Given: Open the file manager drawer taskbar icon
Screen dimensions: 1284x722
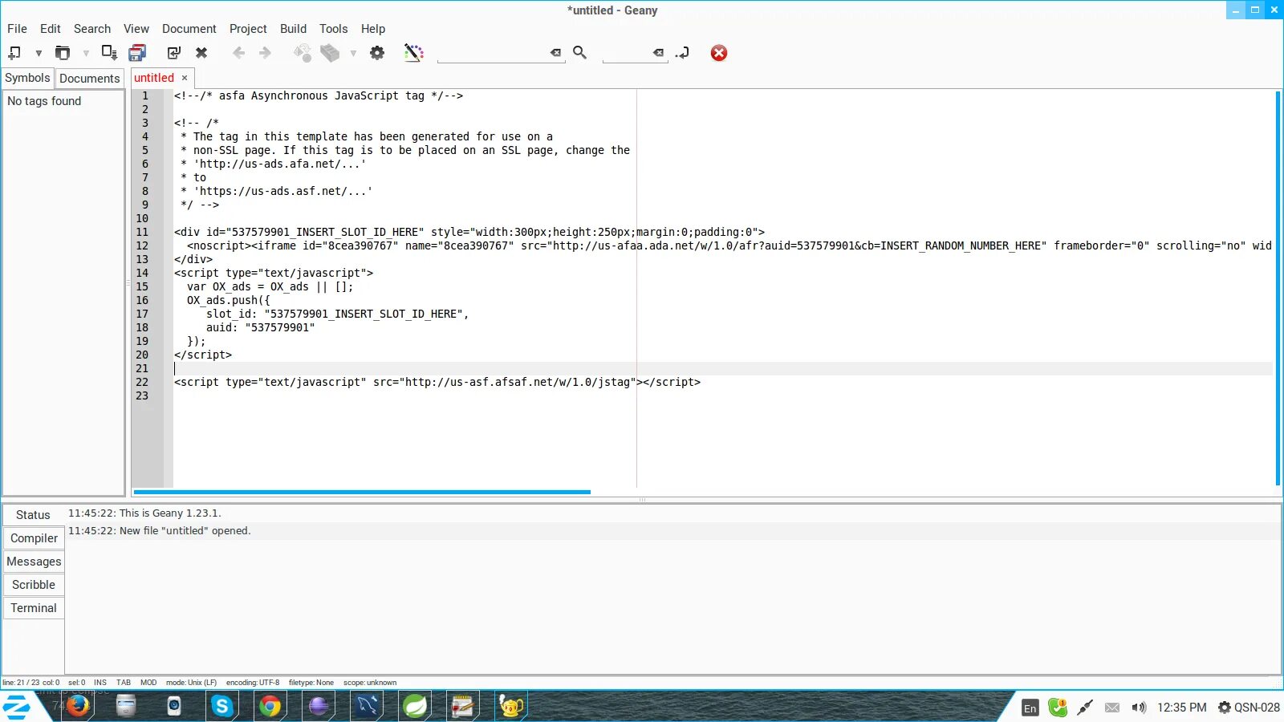Looking at the screenshot, I should coord(126,706).
